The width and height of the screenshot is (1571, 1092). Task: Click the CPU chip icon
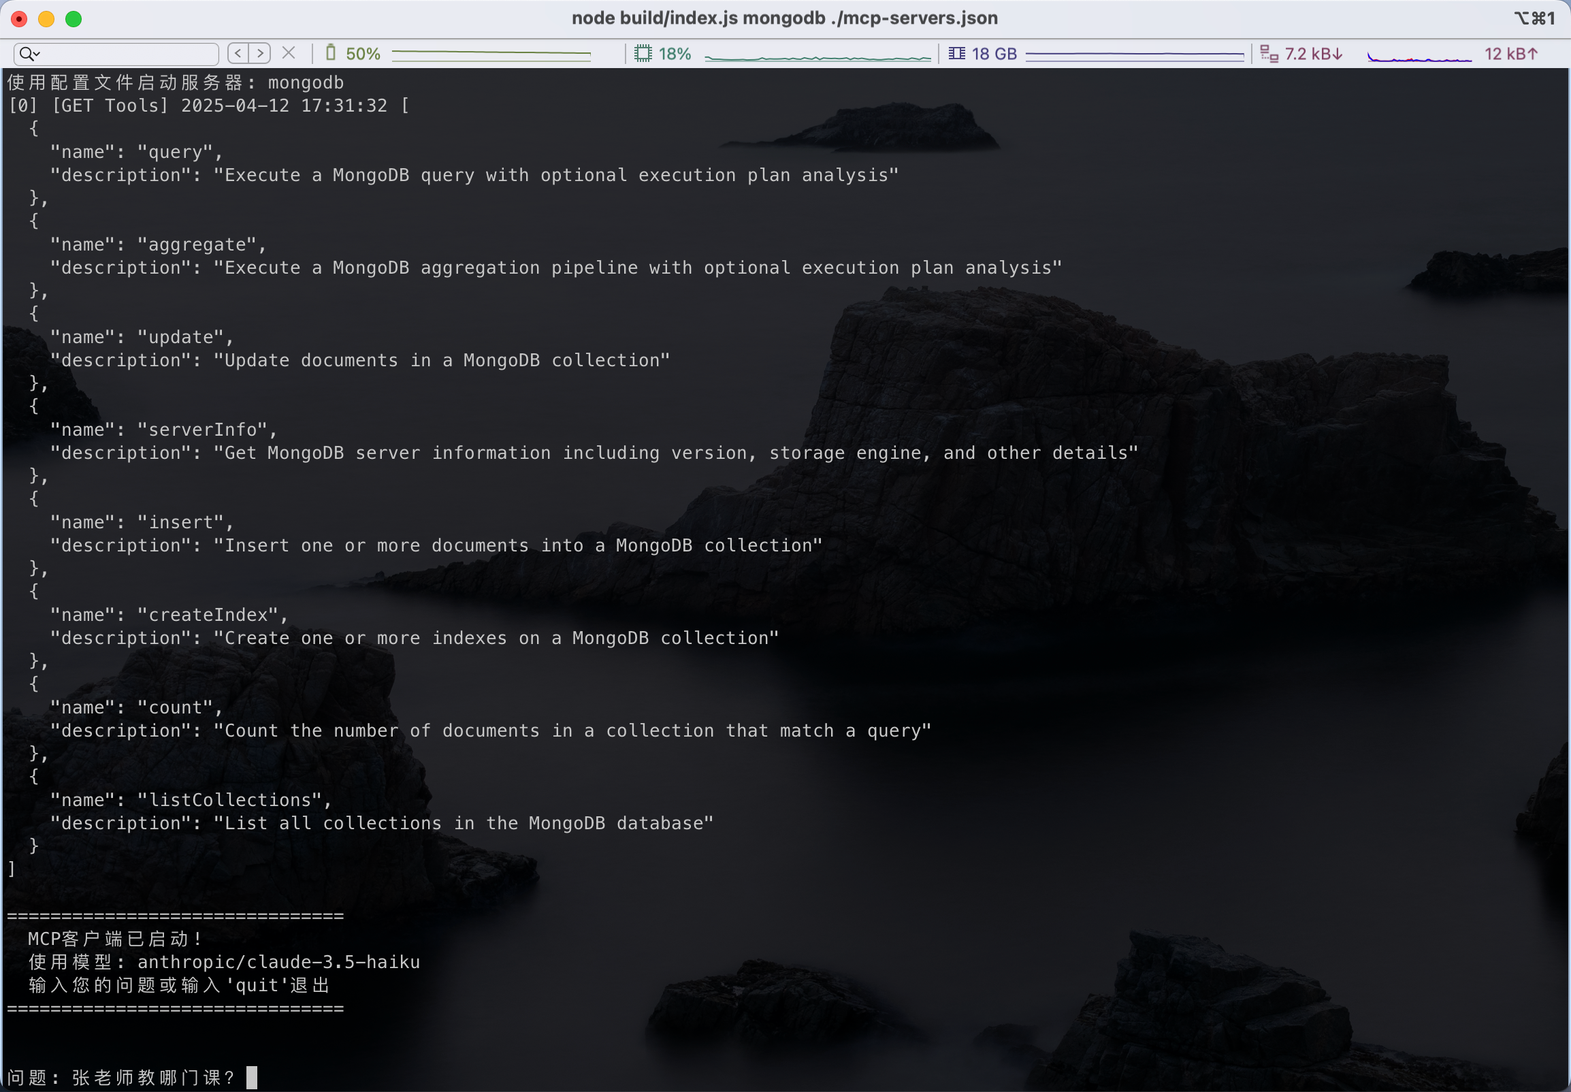tap(643, 53)
